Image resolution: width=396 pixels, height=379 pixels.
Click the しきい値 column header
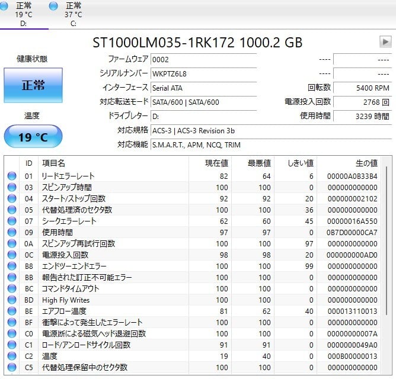point(300,163)
